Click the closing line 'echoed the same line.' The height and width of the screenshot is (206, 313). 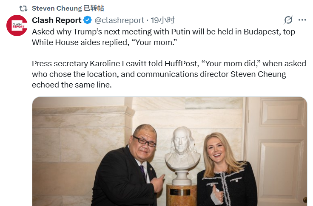pyautogui.click(x=72, y=85)
